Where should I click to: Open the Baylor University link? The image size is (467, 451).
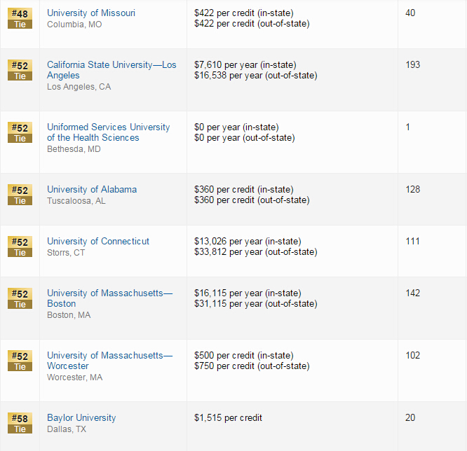tap(81, 417)
